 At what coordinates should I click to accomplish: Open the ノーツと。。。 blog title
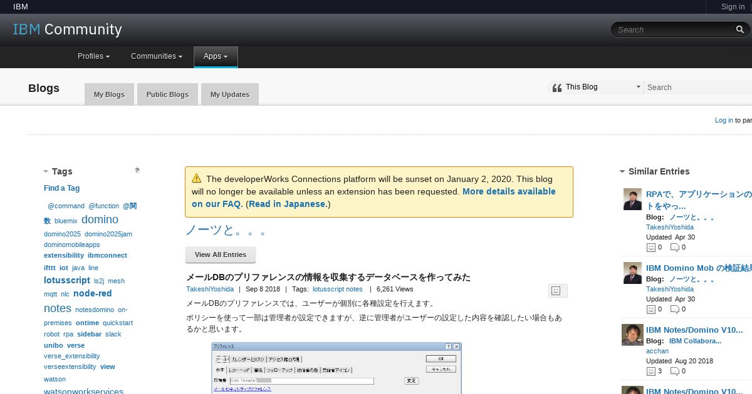(226, 230)
